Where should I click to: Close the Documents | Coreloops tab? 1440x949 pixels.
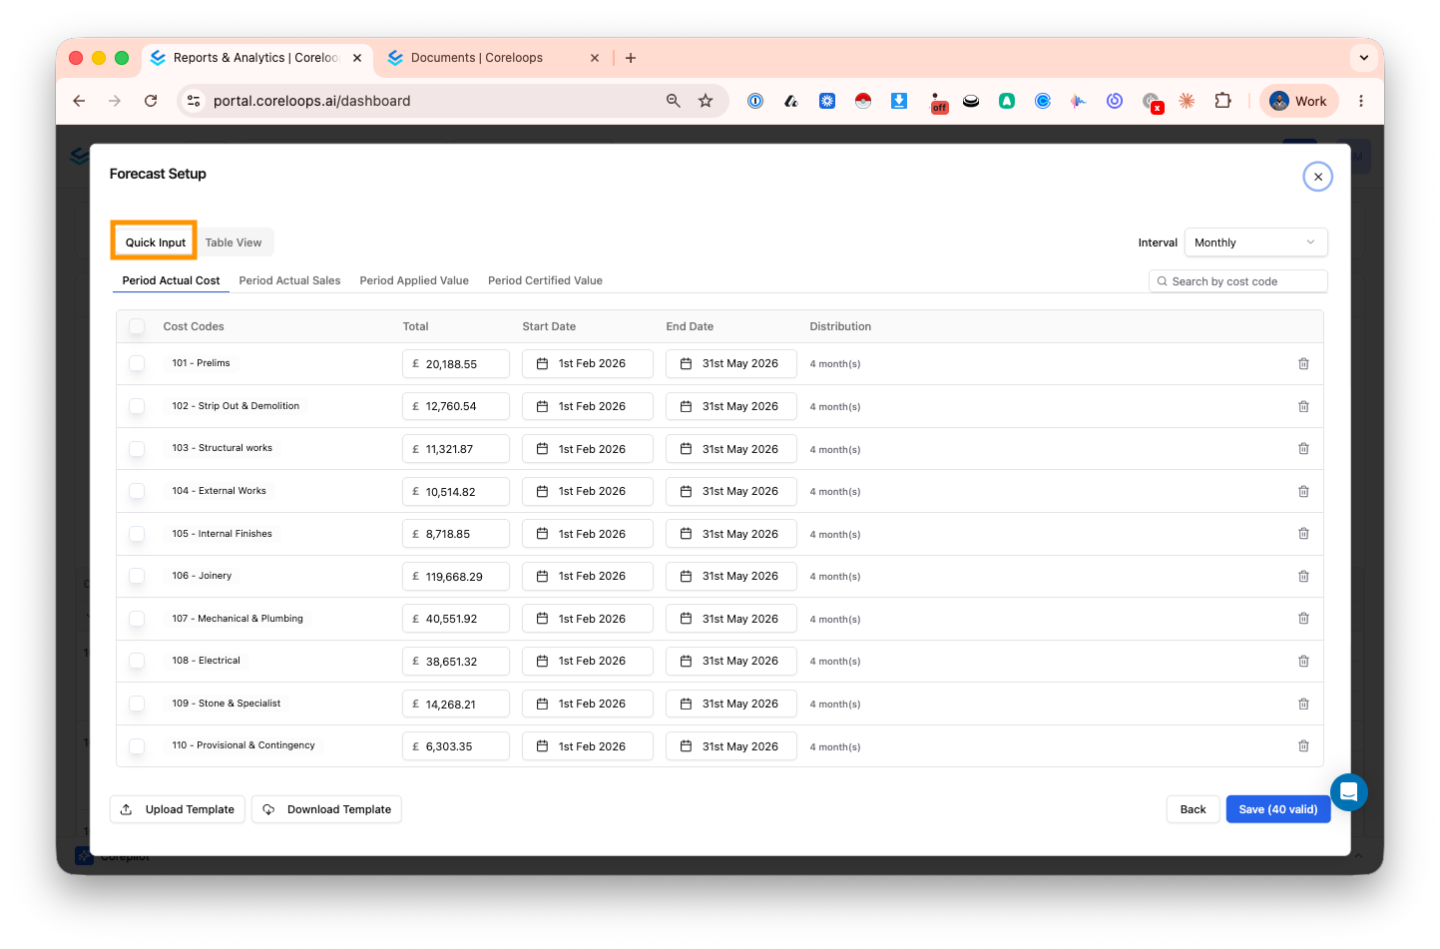(595, 58)
